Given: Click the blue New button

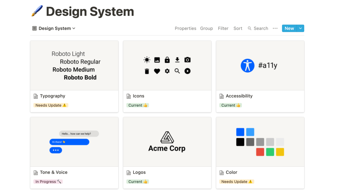Looking at the screenshot, I should tap(289, 28).
